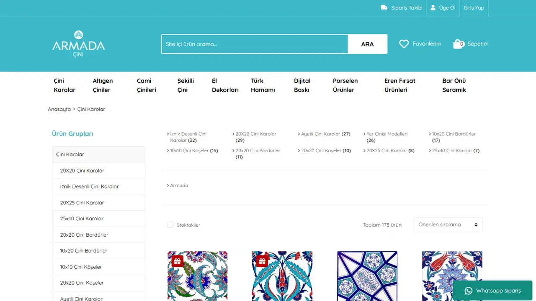The width and height of the screenshot is (536, 301).
Task: Click the gift badge on the first product
Action: [x=178, y=261]
